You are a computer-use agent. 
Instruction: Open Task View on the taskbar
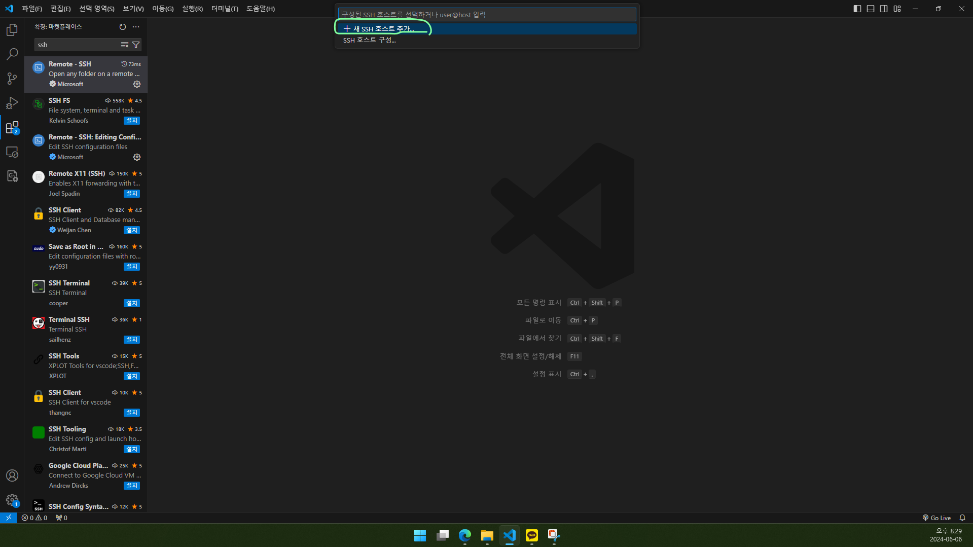[443, 535]
